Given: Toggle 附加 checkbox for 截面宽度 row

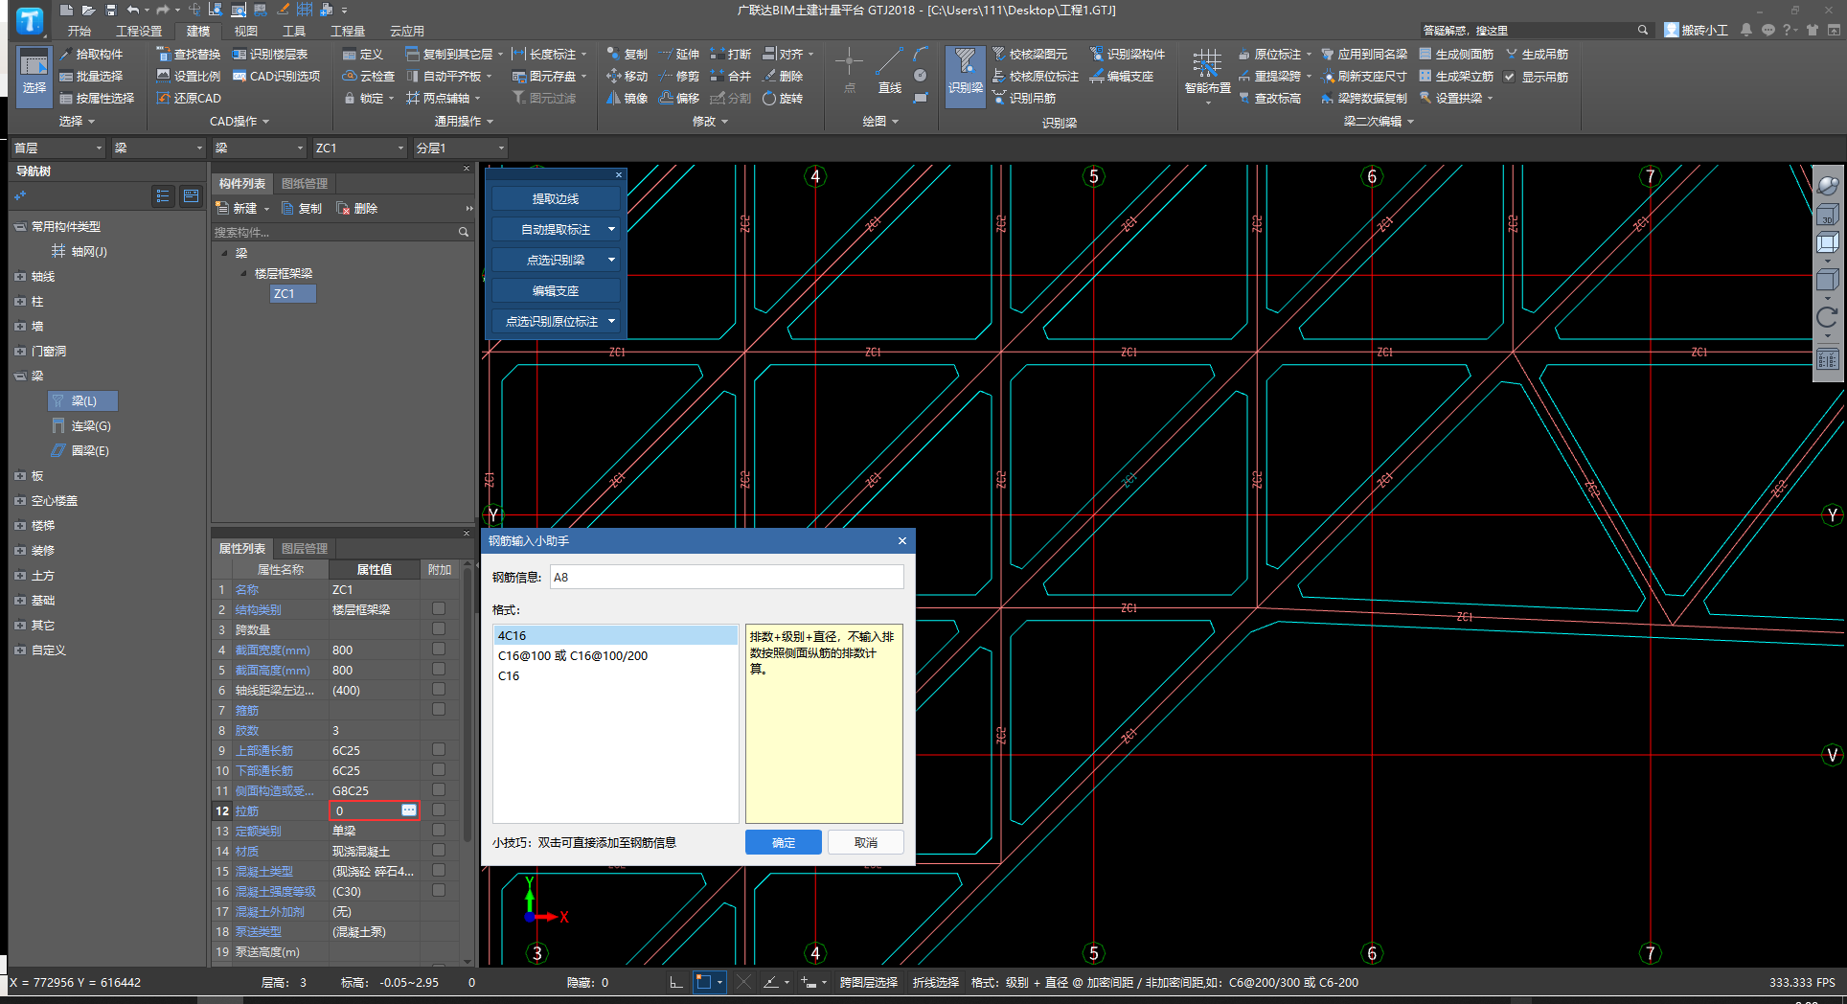Looking at the screenshot, I should pyautogui.click(x=439, y=649).
